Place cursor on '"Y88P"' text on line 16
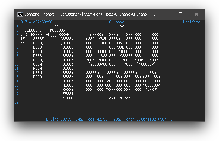This screenshot has width=219, height=141. [151, 90]
